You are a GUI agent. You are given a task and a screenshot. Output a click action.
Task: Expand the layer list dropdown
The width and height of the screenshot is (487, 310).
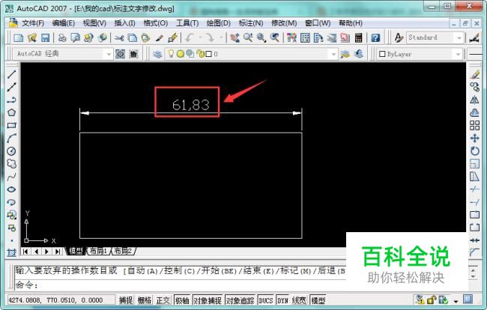[333, 55]
